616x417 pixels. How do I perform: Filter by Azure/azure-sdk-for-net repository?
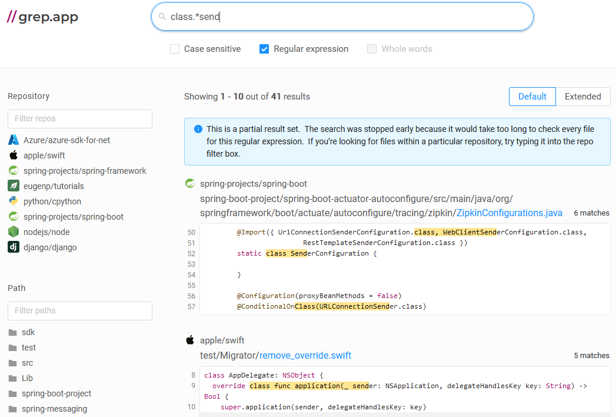(x=67, y=140)
